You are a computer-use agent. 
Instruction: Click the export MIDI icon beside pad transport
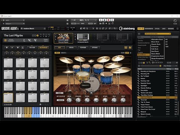(22, 48)
